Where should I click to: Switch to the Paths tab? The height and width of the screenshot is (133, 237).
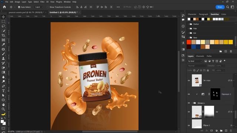pos(209,56)
